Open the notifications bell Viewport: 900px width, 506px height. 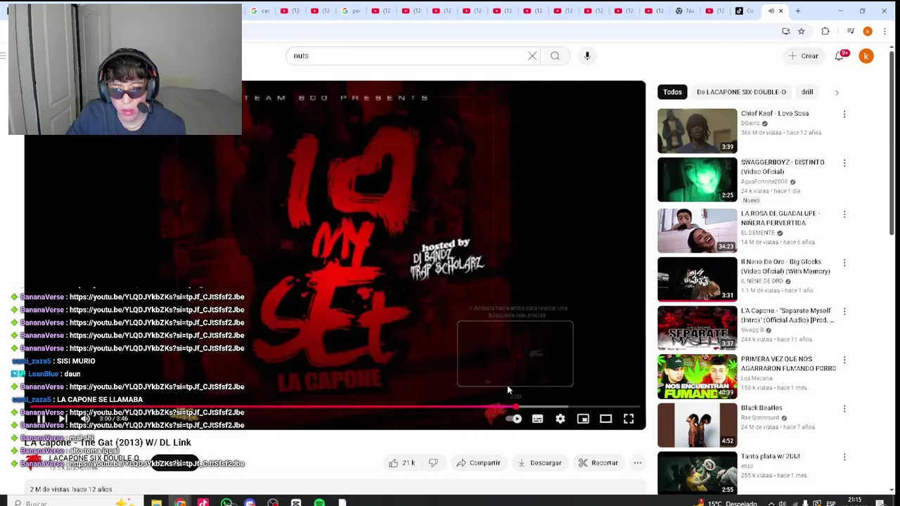[x=840, y=56]
